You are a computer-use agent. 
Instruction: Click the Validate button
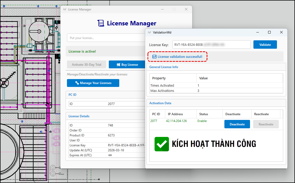click(x=265, y=45)
